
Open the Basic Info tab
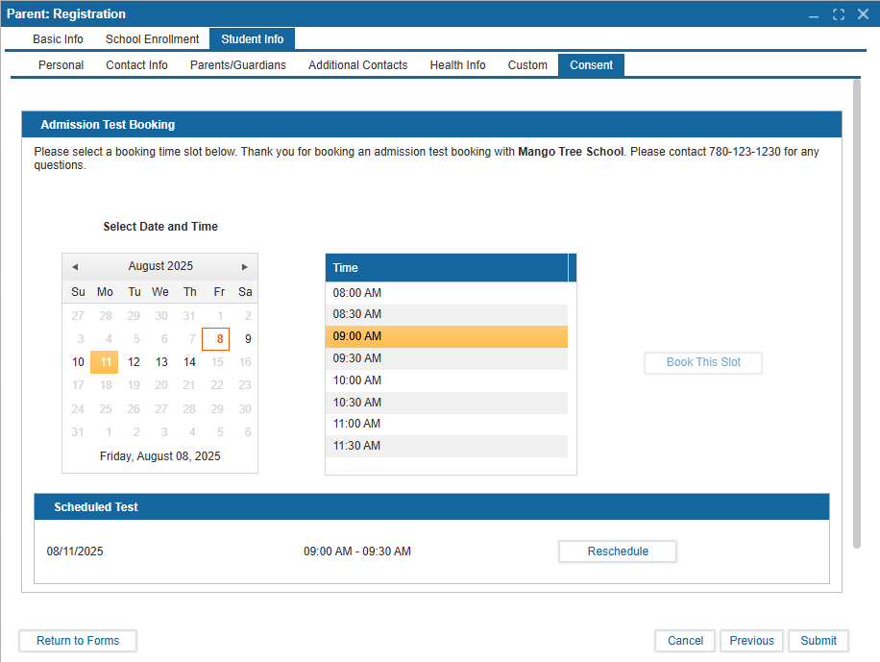tap(58, 39)
